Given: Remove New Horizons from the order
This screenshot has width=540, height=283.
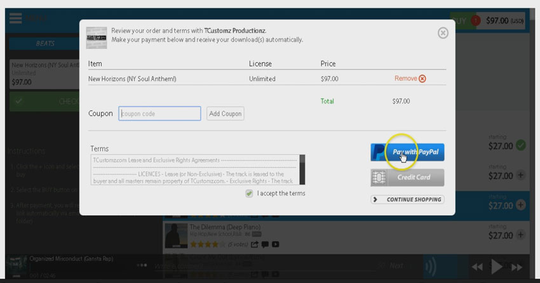Looking at the screenshot, I should pyautogui.click(x=410, y=79).
